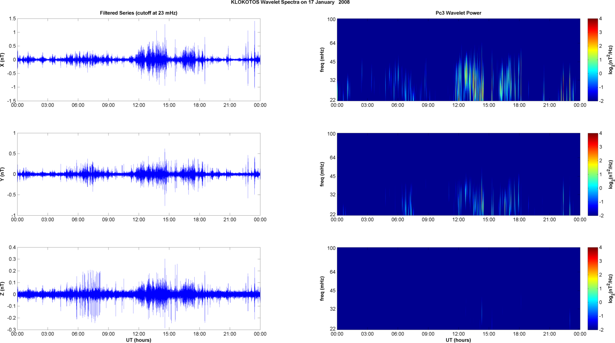The width and height of the screenshot is (615, 343).
Task: Click inside the X component time series plot
Action: tap(139, 60)
